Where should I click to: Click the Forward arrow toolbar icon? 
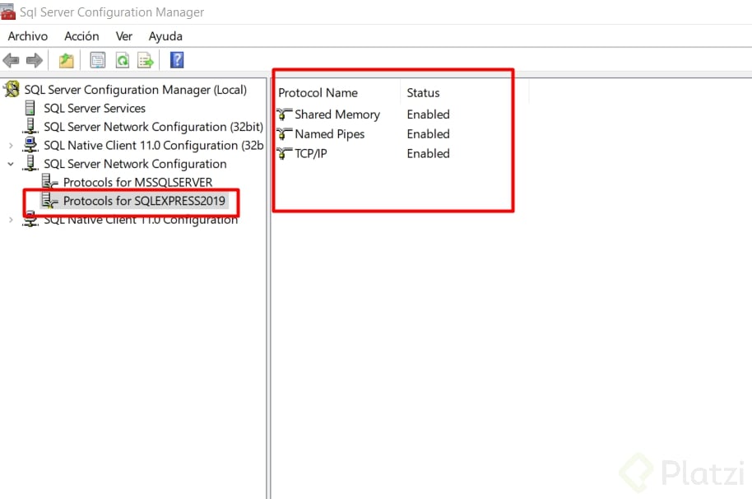coord(34,60)
